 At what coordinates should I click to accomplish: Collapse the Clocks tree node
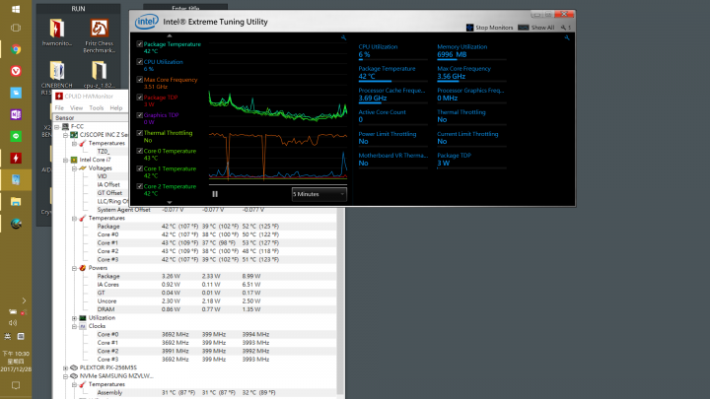(74, 326)
